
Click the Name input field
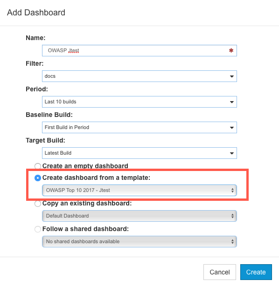point(139,50)
